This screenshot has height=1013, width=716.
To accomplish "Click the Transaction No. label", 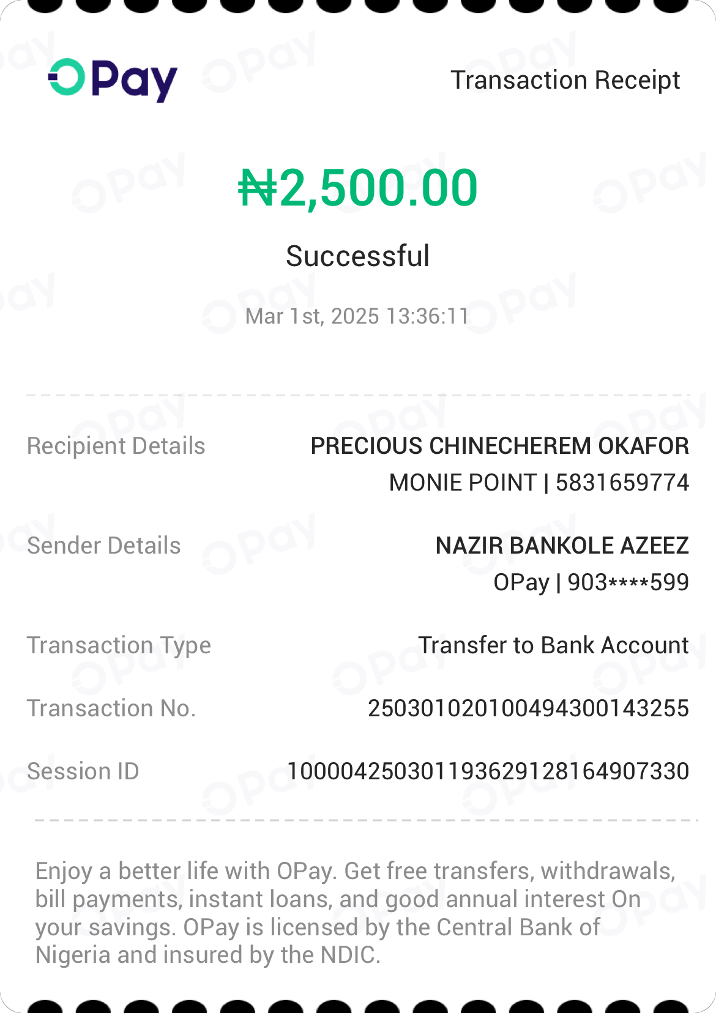I will pos(111,708).
